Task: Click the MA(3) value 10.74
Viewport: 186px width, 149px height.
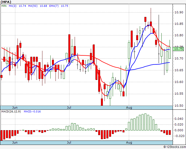Action: pos(22,6)
